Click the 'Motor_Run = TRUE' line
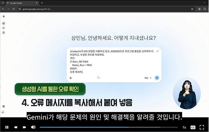This screenshot has height=132, width=209. pos(82,65)
